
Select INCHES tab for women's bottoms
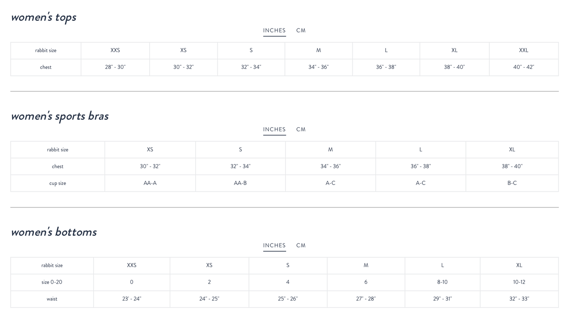[x=274, y=245]
